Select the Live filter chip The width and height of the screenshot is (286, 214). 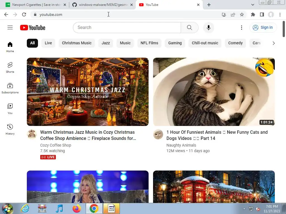click(48, 43)
